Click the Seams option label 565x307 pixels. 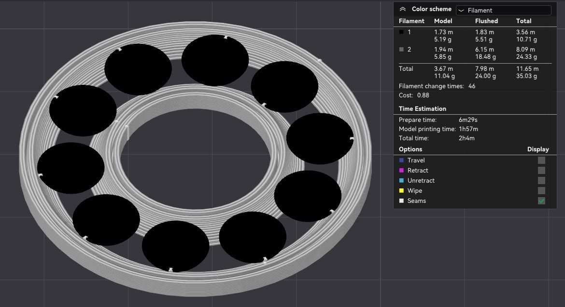coord(417,200)
